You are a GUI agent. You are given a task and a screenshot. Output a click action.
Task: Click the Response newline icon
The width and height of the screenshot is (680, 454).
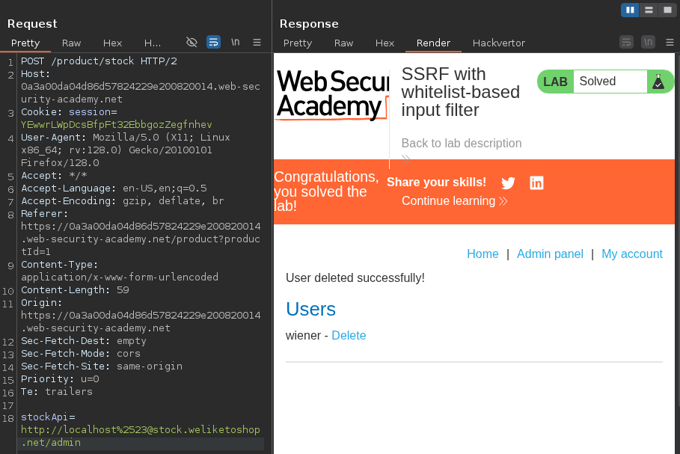(x=649, y=43)
